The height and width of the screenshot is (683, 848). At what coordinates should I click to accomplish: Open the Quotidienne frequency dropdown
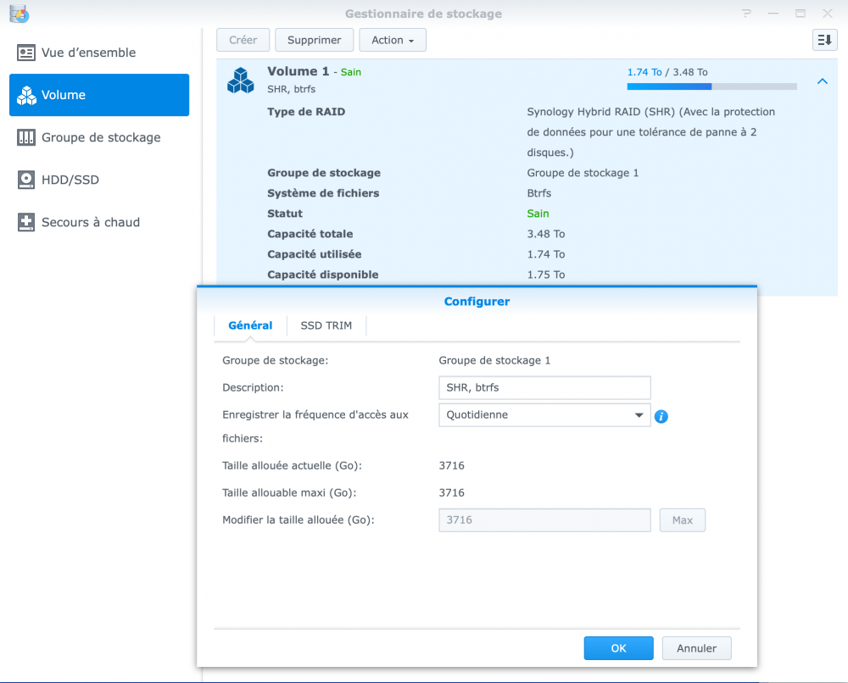(544, 415)
